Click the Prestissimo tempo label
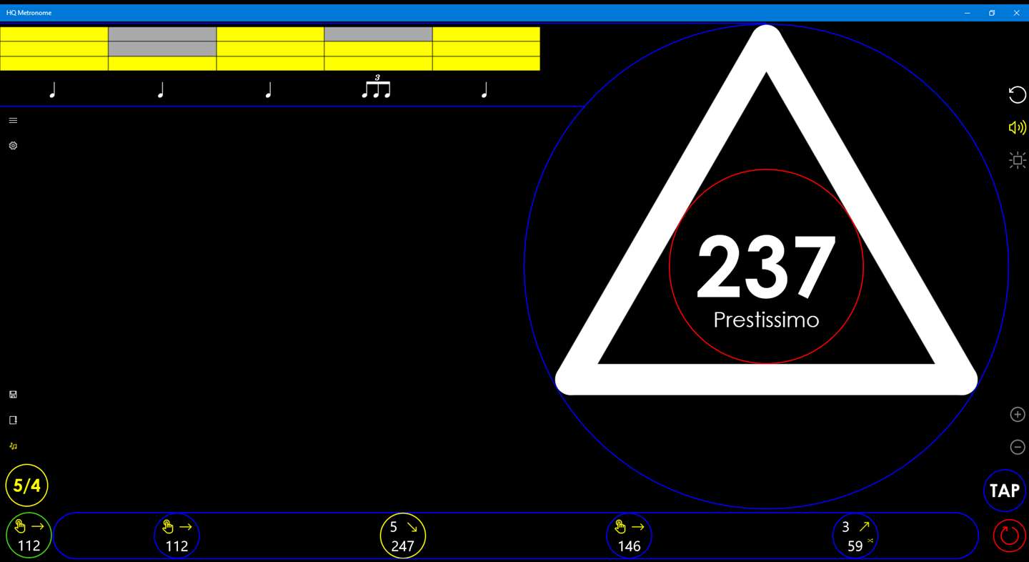 (766, 320)
